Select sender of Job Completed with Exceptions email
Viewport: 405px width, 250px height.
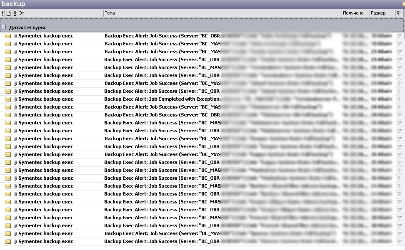coord(46,99)
